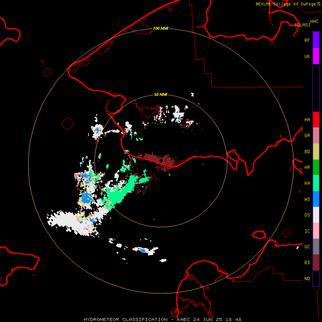Viewport: 322px width, 322px height.
Task: Select the BI biological brown swatch
Action: tap(316, 263)
